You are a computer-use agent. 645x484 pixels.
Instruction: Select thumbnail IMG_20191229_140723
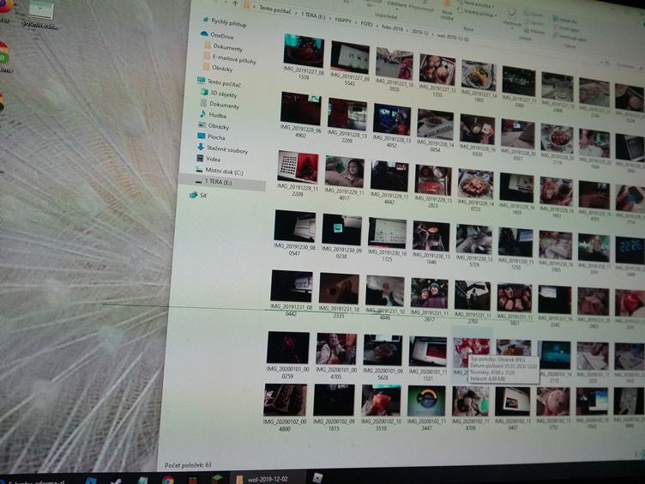475,190
